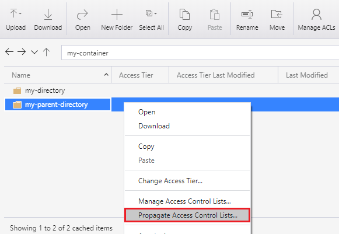The image size is (339, 234).
Task: Expand the Select All dropdown arrow
Action: click(x=155, y=13)
